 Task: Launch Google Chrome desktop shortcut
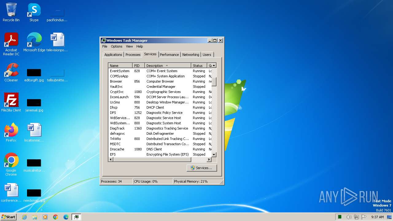tap(11, 164)
